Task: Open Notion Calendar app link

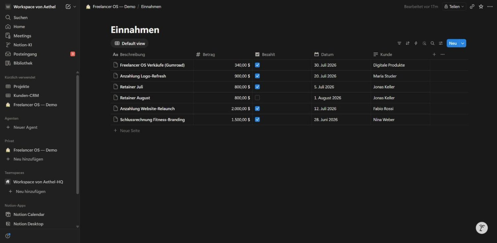Action: click(40, 215)
